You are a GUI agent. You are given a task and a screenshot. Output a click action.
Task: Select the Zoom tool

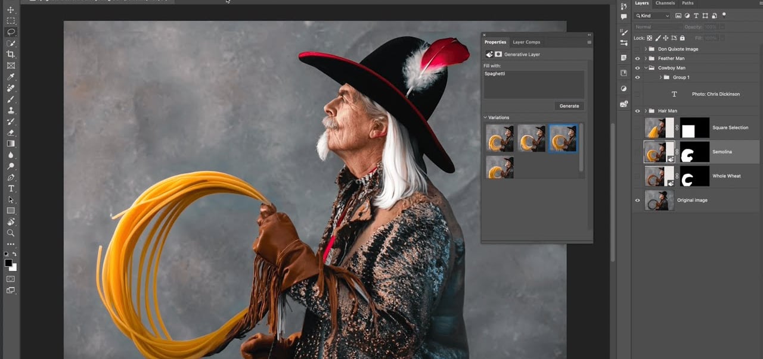point(11,233)
